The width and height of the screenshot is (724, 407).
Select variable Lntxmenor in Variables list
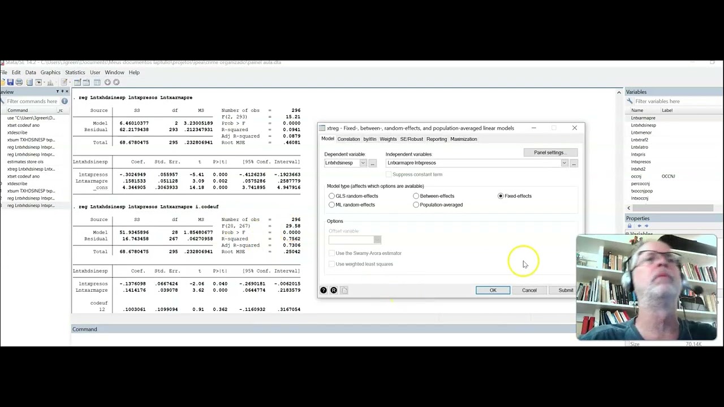click(x=641, y=132)
